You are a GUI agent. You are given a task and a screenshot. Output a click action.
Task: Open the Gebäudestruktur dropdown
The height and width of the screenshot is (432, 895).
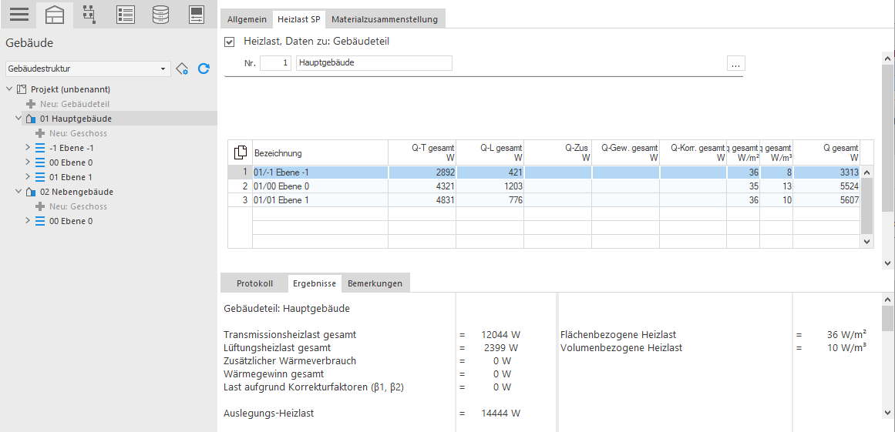[x=163, y=69]
